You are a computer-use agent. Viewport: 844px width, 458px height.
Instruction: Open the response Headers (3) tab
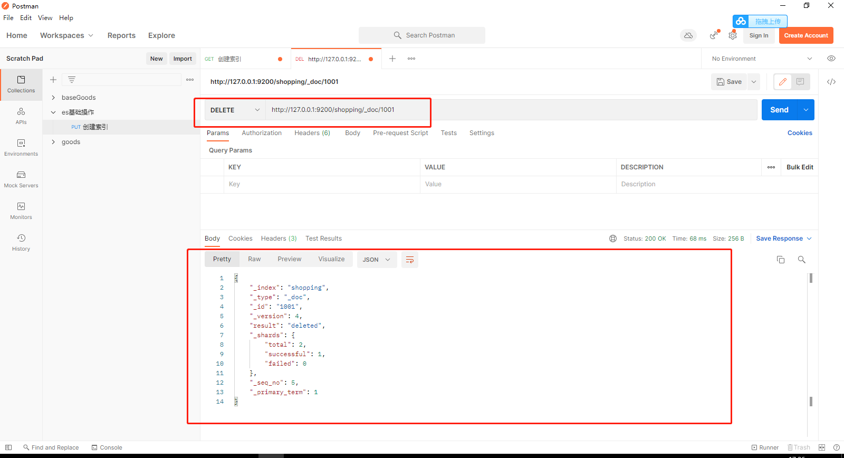coord(279,238)
